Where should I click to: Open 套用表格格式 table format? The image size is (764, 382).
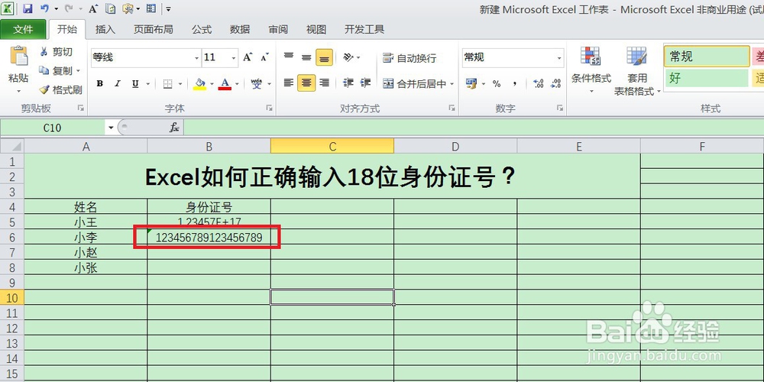pos(637,71)
